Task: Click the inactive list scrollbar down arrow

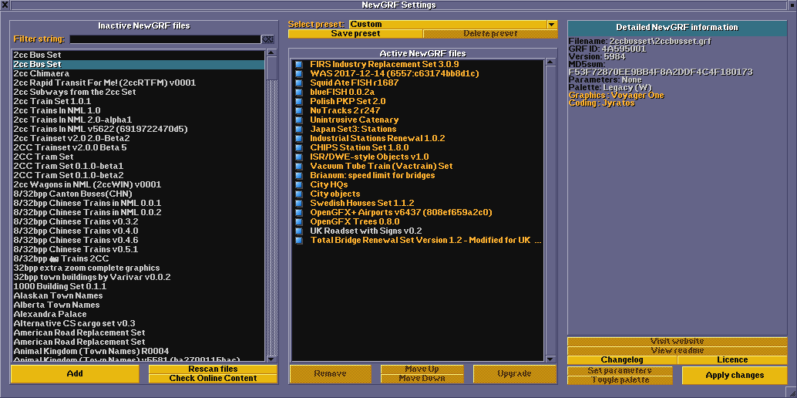Action: [x=272, y=359]
